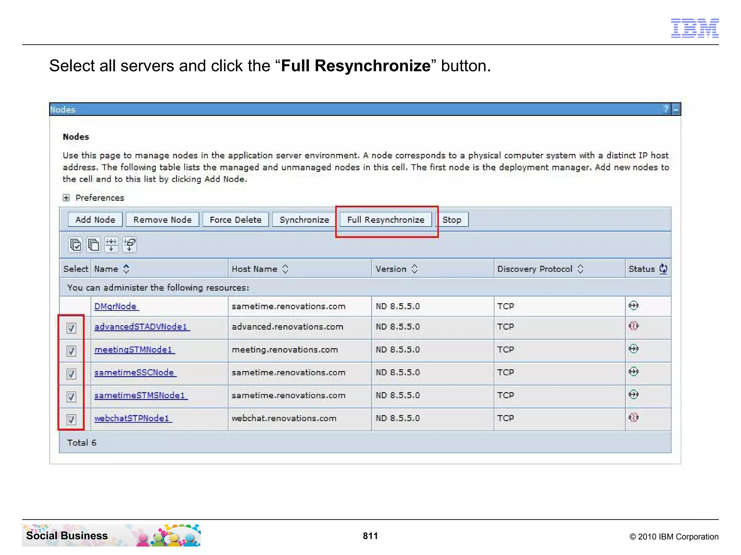Screen dimensions: 741x555
Task: Sort by Discovery Protocol column arrows
Action: click(x=580, y=269)
